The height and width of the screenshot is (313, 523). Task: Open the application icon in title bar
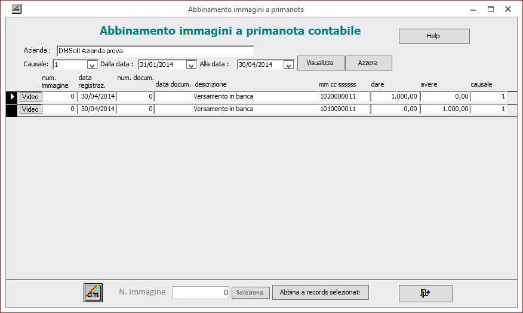tap(17, 9)
